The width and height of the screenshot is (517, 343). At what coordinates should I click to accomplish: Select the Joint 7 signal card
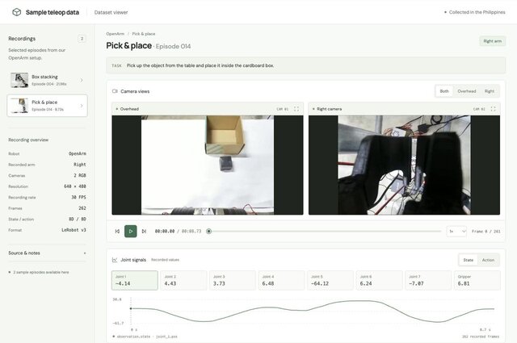(428, 280)
